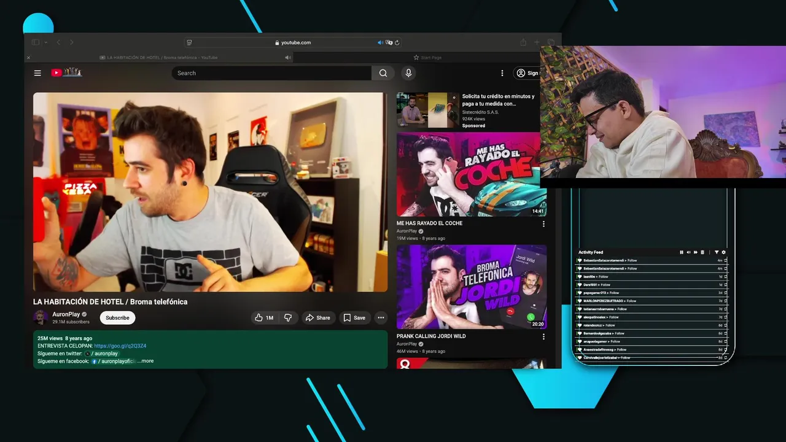Viewport: 786px width, 442px height.
Task: Show Safari sidebar with sidebar icon
Action: point(36,42)
